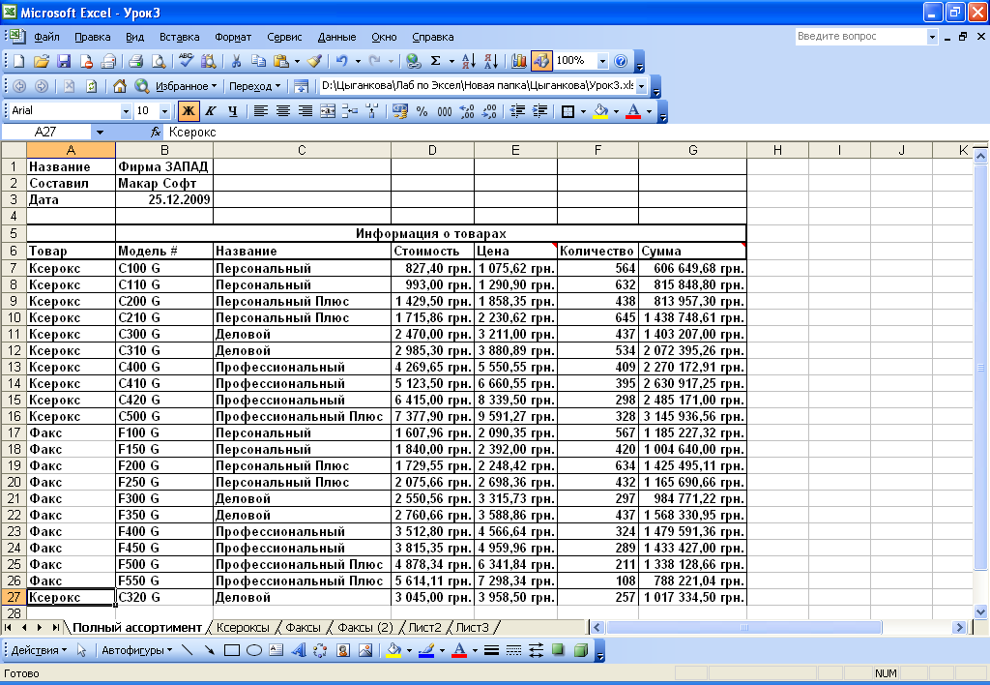Click the blue line color brush in drawing toolbar
Screen dimensions: 990x685
(x=426, y=650)
